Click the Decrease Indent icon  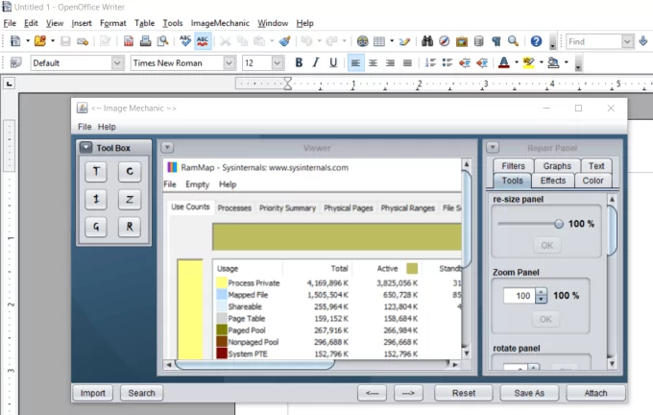(x=465, y=62)
